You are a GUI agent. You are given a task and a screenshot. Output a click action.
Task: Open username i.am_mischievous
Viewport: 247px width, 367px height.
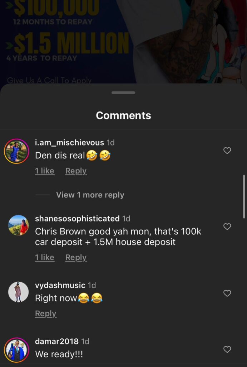coord(69,143)
